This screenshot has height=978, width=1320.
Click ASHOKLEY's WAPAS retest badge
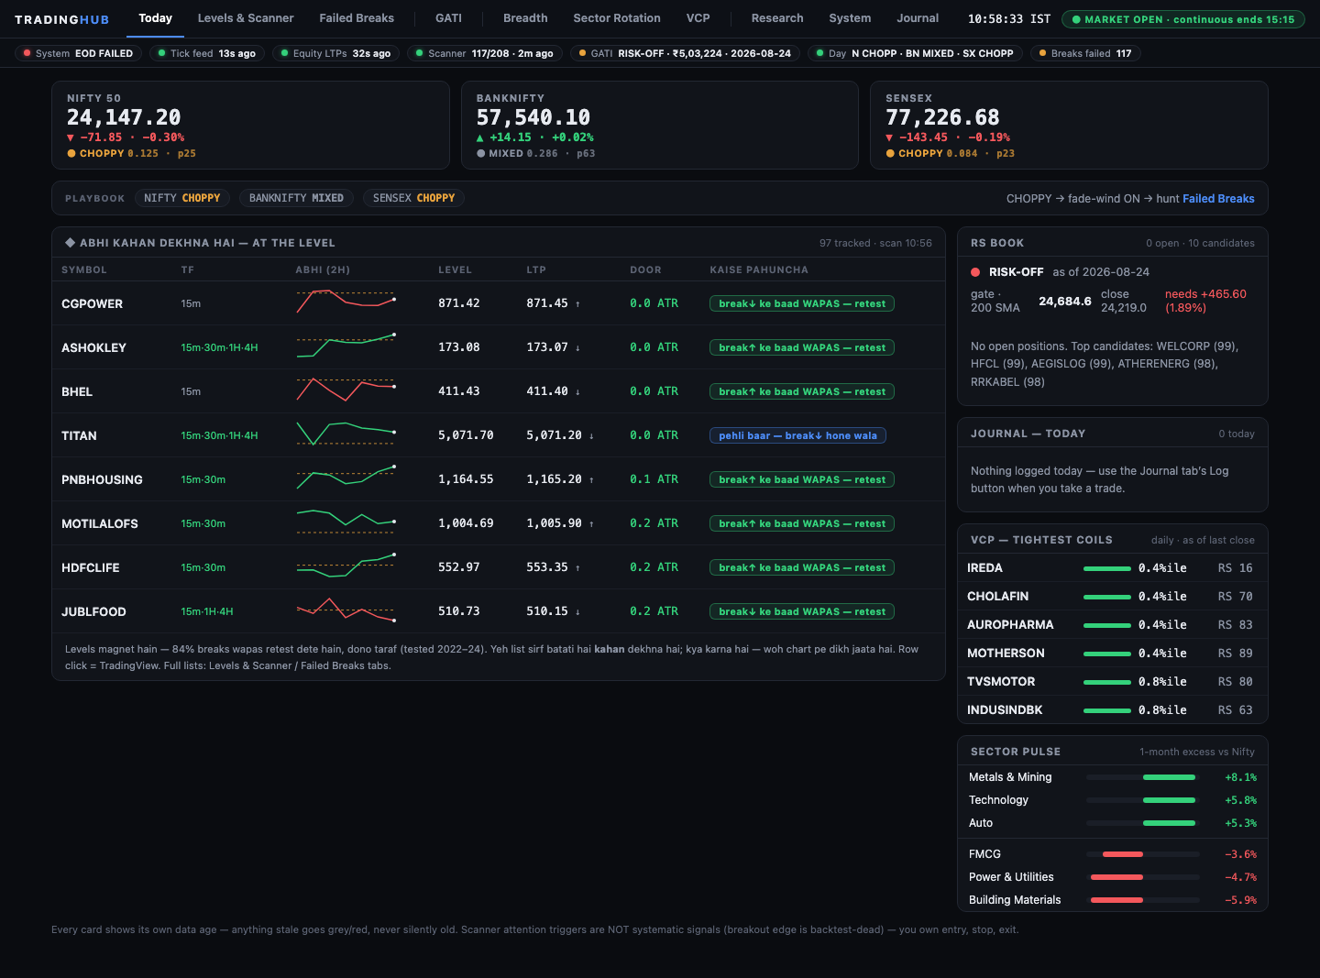pos(802,347)
